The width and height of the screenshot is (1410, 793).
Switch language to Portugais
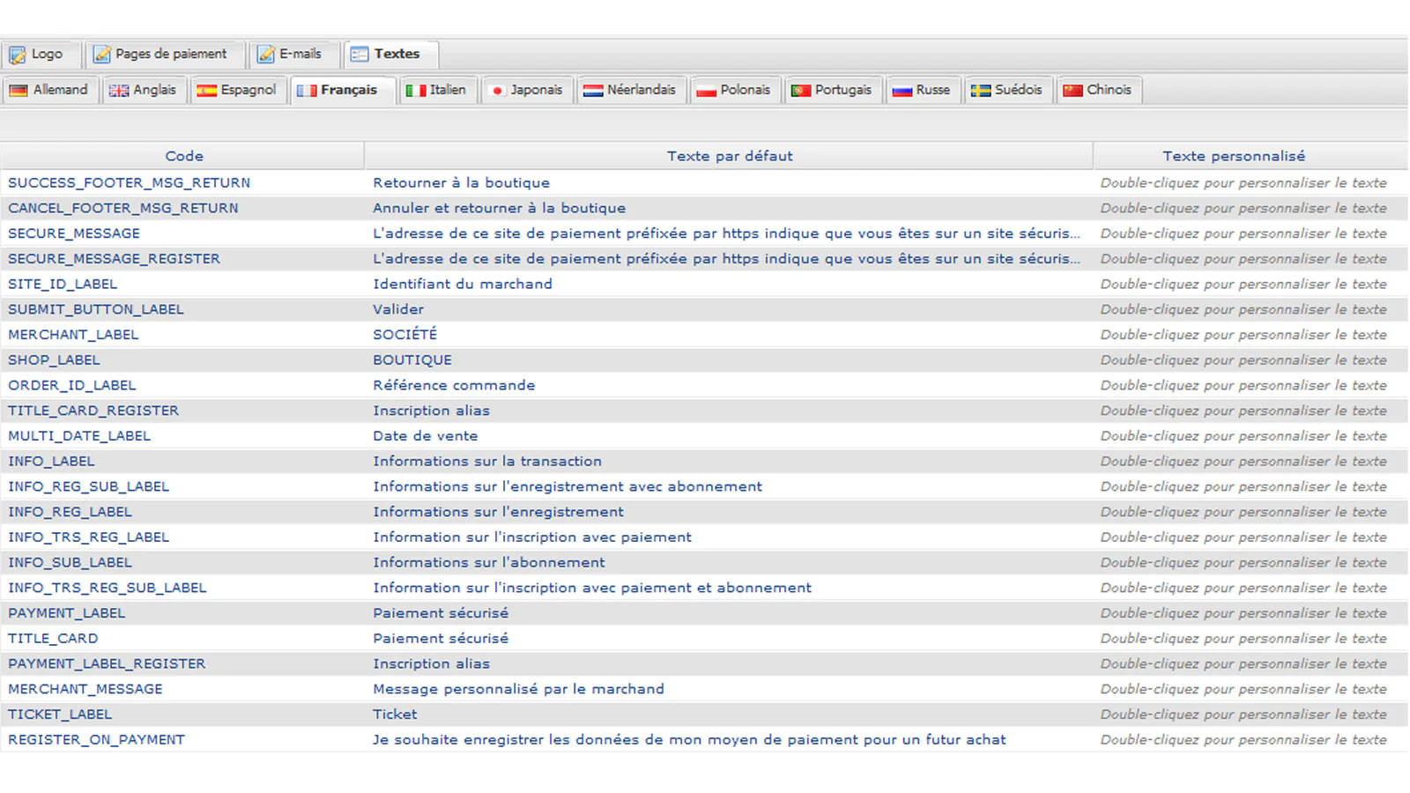[x=833, y=90]
